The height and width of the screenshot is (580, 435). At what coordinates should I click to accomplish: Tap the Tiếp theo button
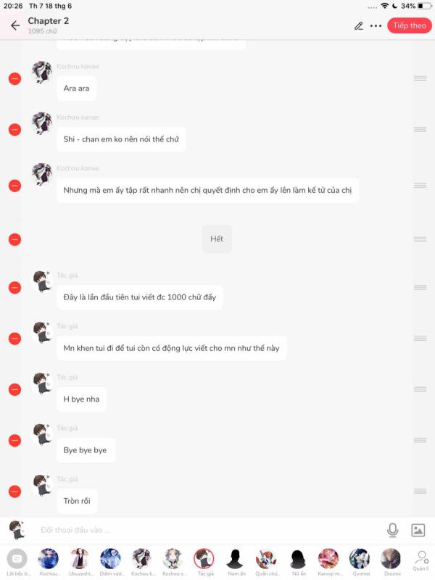[410, 25]
